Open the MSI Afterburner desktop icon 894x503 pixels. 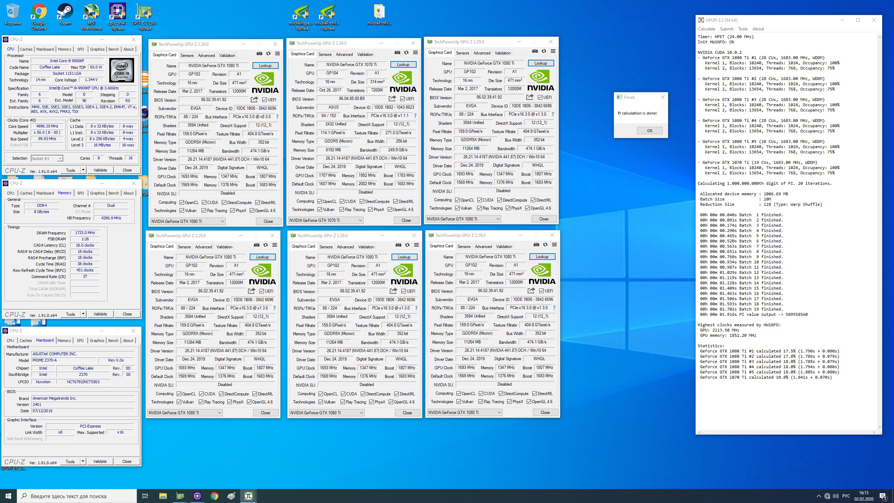click(x=91, y=16)
